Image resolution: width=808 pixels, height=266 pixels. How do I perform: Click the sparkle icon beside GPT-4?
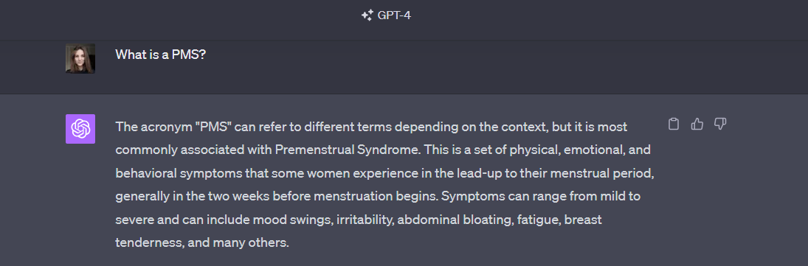click(367, 15)
